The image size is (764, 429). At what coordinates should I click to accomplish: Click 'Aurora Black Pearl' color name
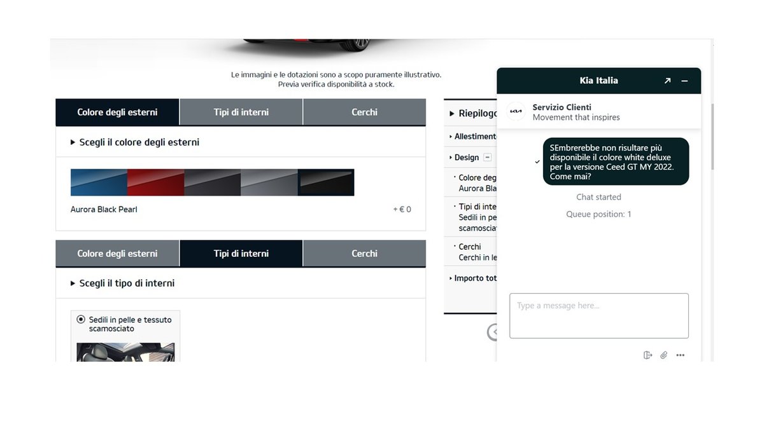(104, 210)
